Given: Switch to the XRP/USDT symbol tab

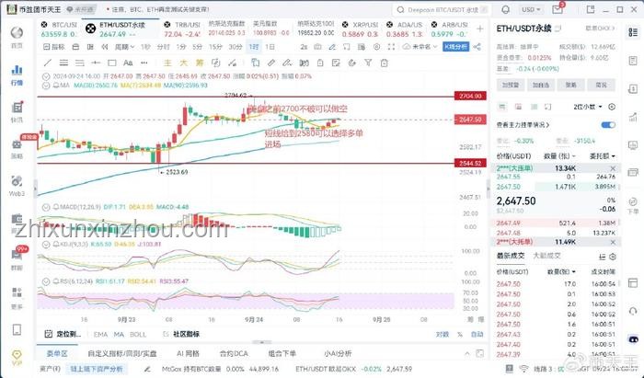Looking at the screenshot, I should point(361,29).
